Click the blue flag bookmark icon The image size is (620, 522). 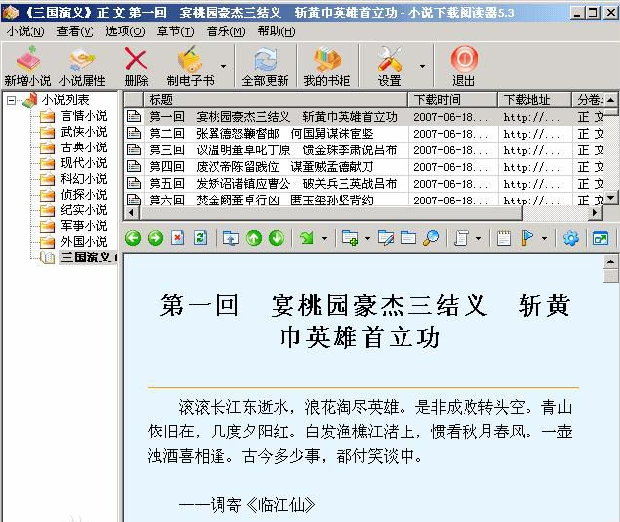pos(527,238)
